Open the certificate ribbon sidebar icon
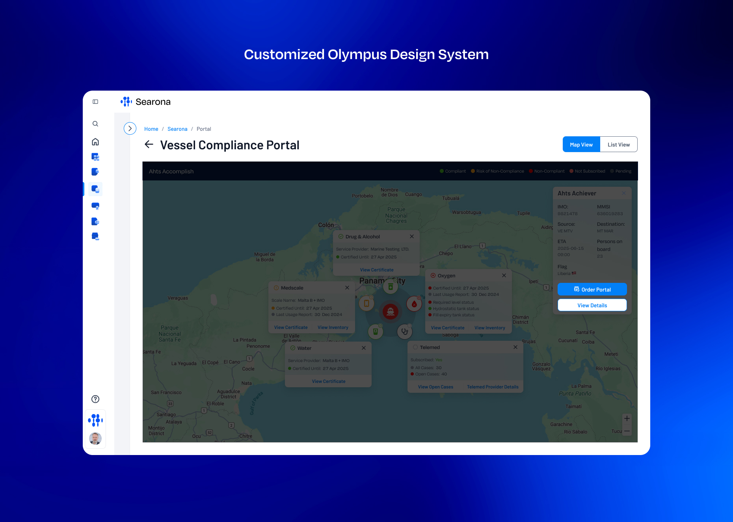This screenshot has height=522, width=733. coord(95,206)
